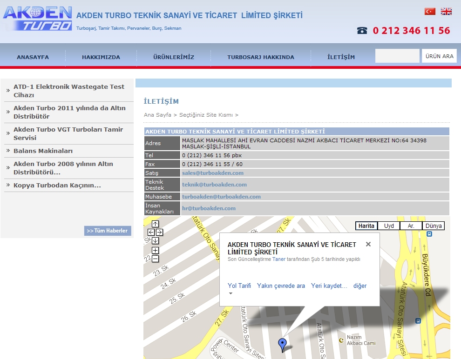Viewport: 461px width, 359px height.
Task: Click the Tüm Haberler button
Action: point(107,231)
